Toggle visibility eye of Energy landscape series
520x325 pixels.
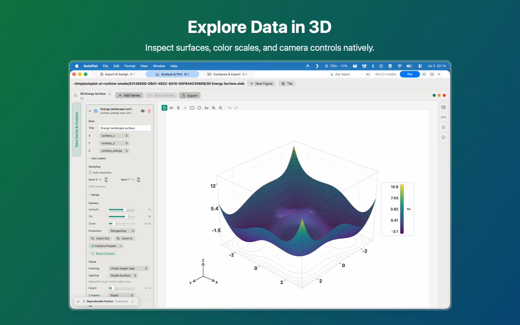click(x=143, y=111)
